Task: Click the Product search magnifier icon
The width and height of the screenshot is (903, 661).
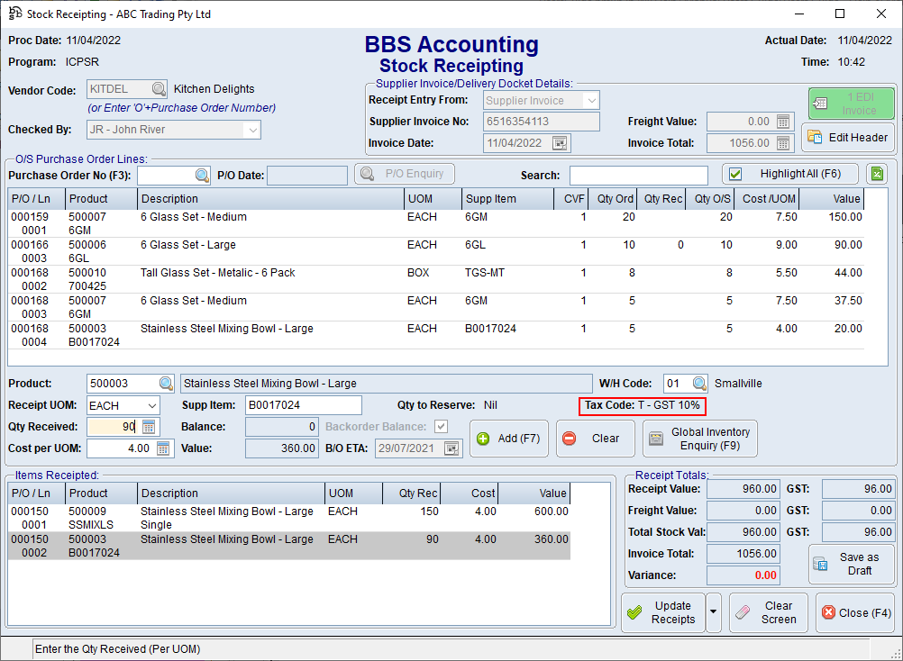Action: (x=166, y=384)
